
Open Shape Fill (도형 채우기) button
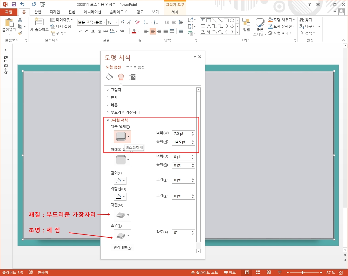281,19
